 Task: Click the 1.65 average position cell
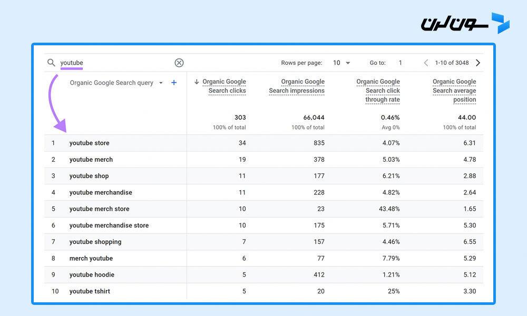[x=470, y=209]
